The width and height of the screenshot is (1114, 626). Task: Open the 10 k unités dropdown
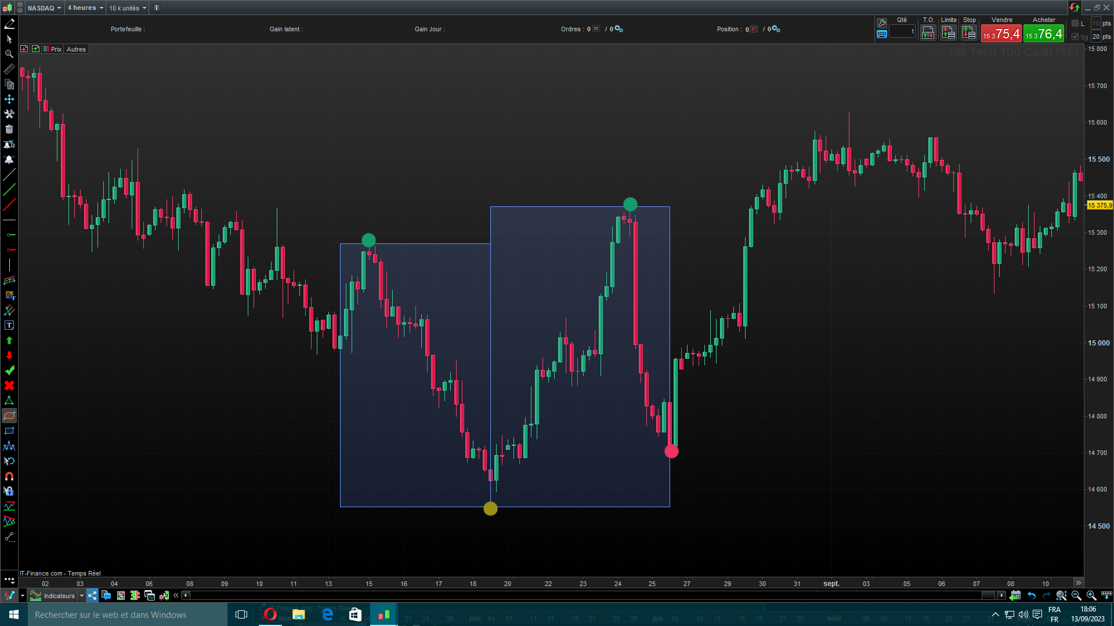(x=128, y=8)
